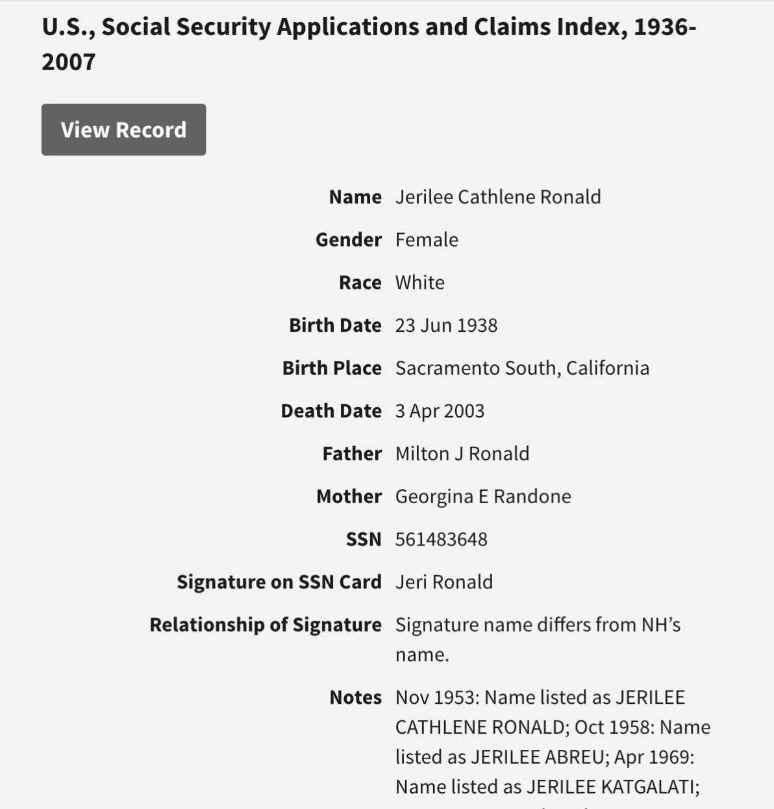Click the Father field label
The image size is (774, 809).
[352, 454]
